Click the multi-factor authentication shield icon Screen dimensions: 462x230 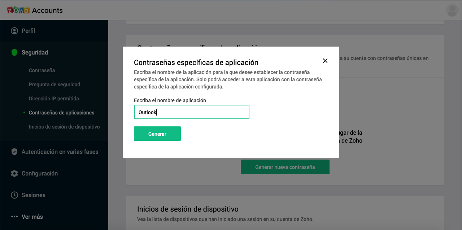pyautogui.click(x=14, y=152)
